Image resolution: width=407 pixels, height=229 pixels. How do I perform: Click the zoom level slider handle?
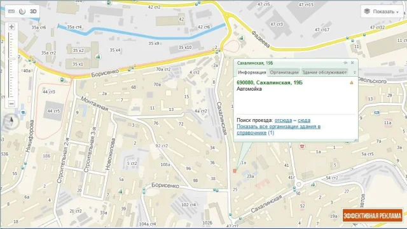pyautogui.click(x=11, y=59)
